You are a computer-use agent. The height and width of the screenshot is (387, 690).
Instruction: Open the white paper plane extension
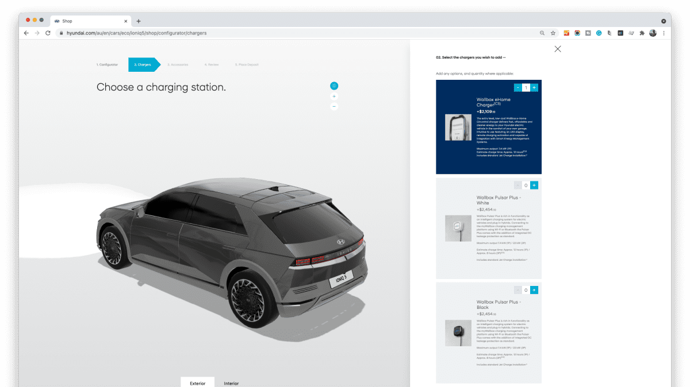pyautogui.click(x=631, y=33)
